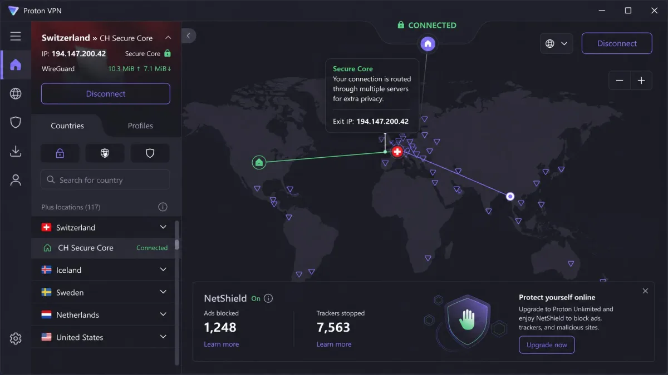Select the Sweden country row
The height and width of the screenshot is (375, 668).
103,292
